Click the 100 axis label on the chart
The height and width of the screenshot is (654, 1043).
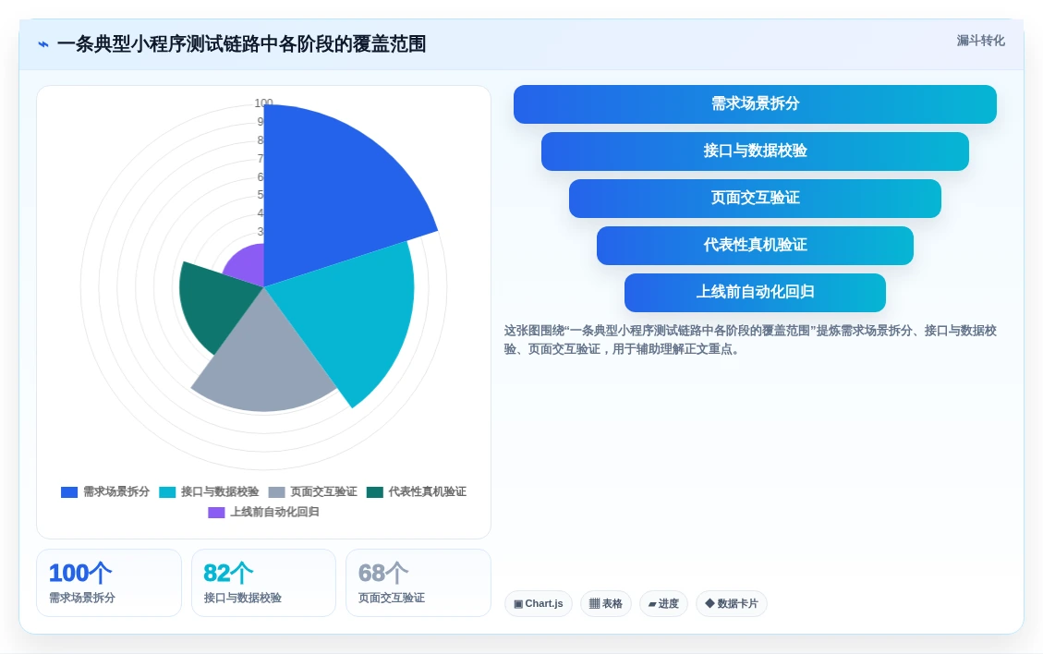pyautogui.click(x=263, y=103)
